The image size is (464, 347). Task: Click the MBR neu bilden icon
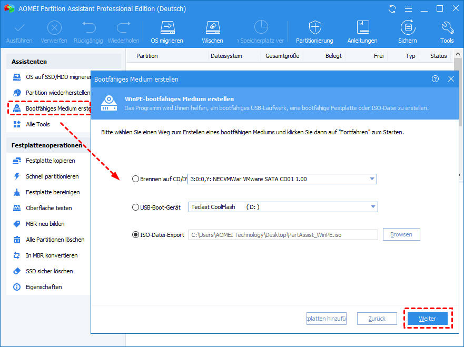coord(17,224)
